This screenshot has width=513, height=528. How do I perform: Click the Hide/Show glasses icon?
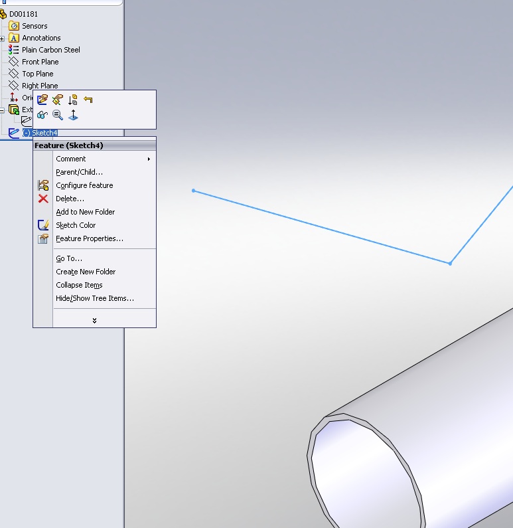(x=42, y=115)
